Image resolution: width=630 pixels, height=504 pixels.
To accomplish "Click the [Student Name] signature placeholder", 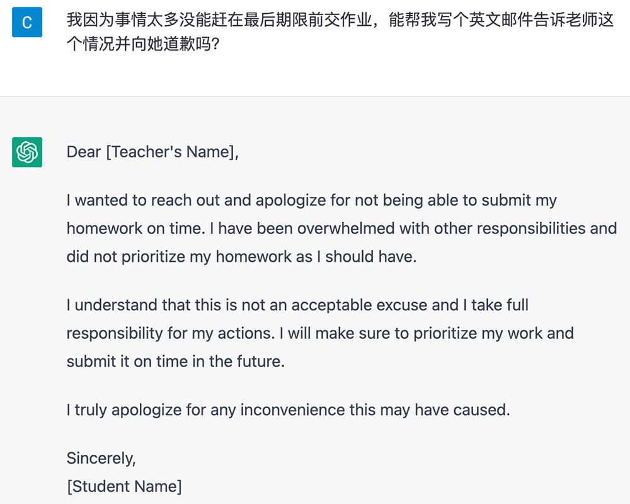I will point(124,486).
